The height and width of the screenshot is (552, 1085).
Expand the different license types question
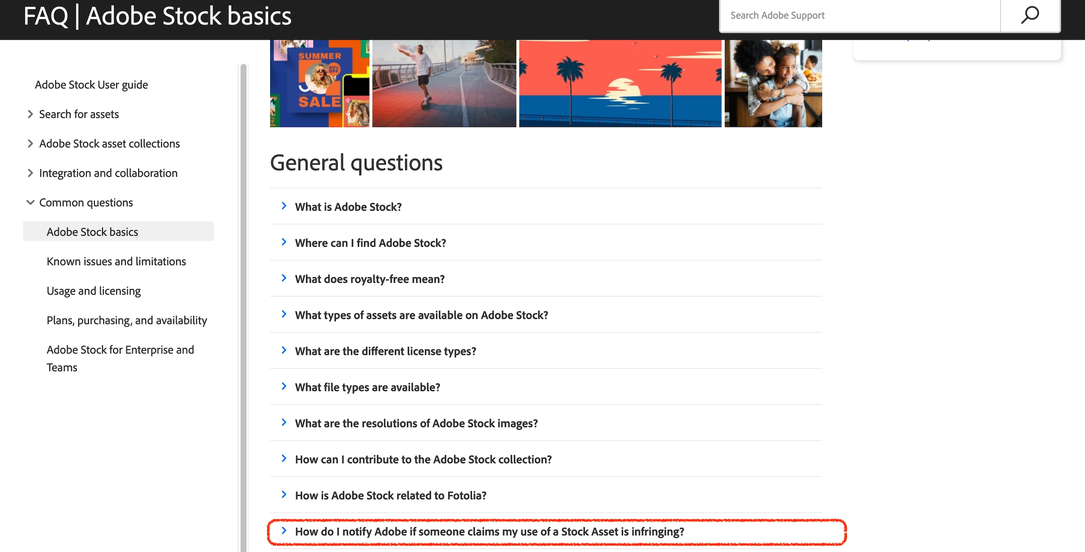point(385,351)
